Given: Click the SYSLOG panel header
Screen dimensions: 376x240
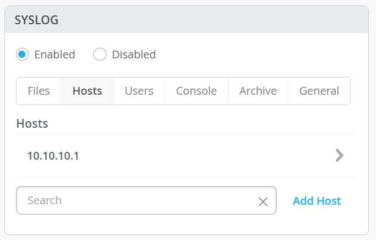Looking at the screenshot, I should pos(36,20).
